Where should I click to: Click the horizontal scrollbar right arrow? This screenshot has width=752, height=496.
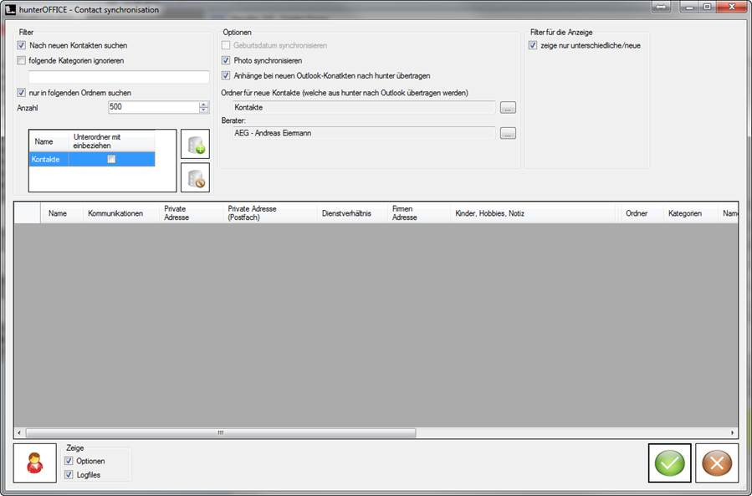733,433
